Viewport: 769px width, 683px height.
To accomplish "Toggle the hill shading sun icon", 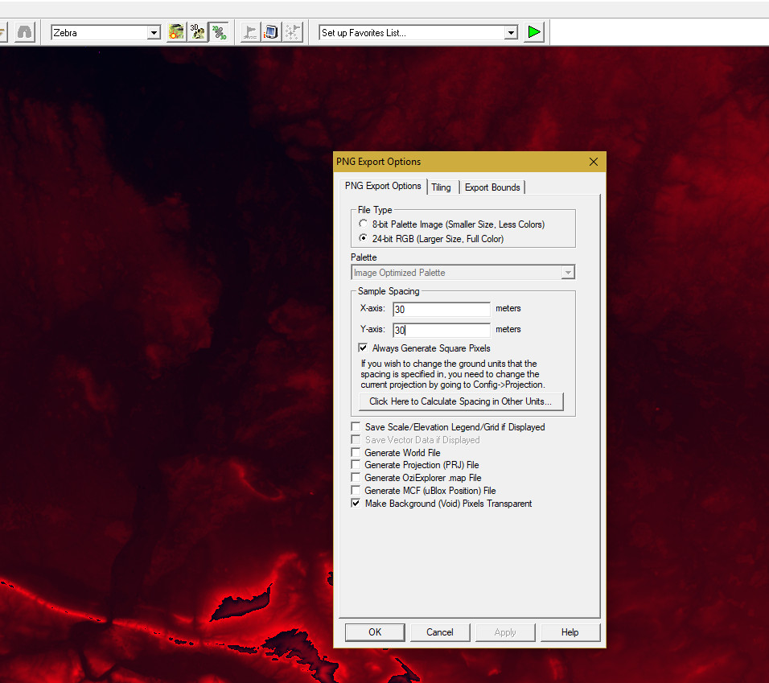I will point(176,32).
